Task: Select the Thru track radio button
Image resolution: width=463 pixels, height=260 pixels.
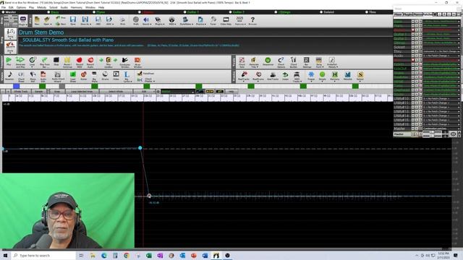Action: pos(367,12)
